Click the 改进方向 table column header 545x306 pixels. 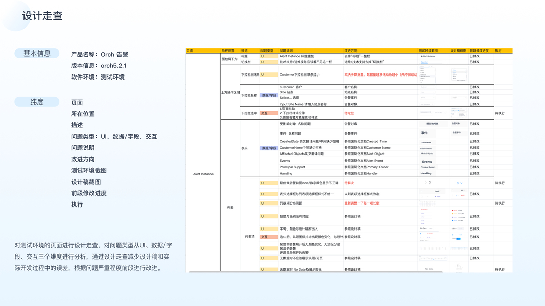pos(351,50)
